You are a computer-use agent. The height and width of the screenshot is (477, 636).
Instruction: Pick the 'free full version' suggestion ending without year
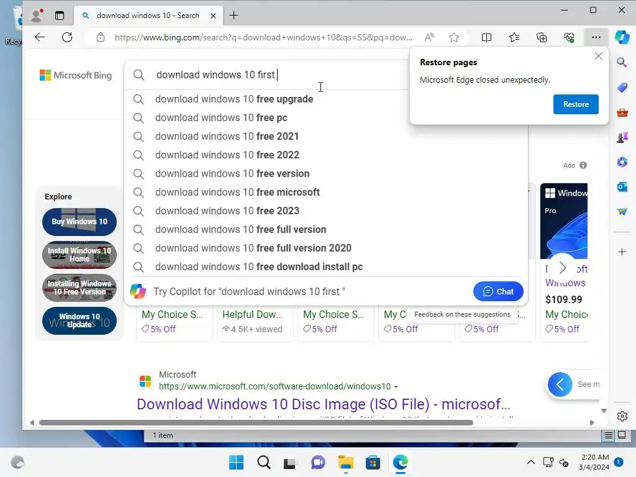coord(326,230)
